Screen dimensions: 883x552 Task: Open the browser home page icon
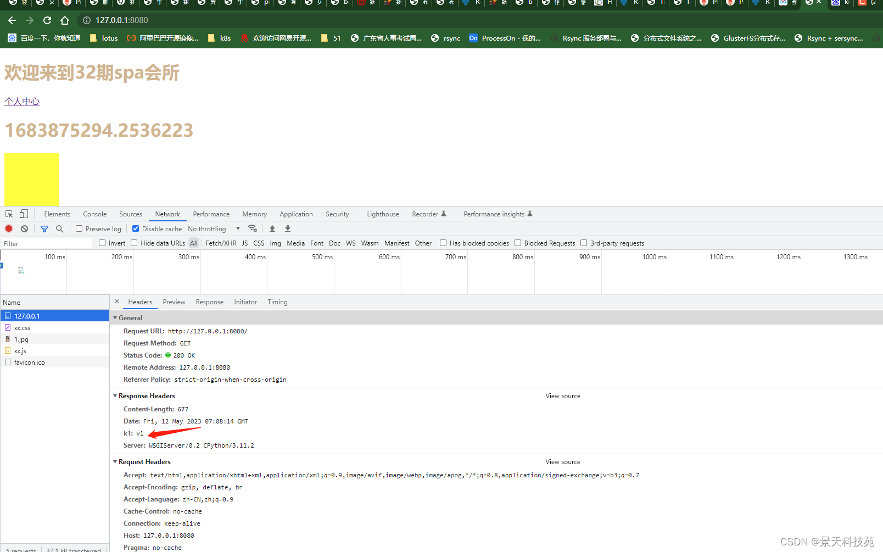[65, 20]
